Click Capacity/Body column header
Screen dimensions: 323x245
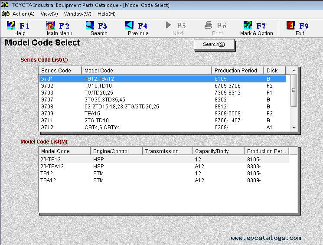[218, 151]
